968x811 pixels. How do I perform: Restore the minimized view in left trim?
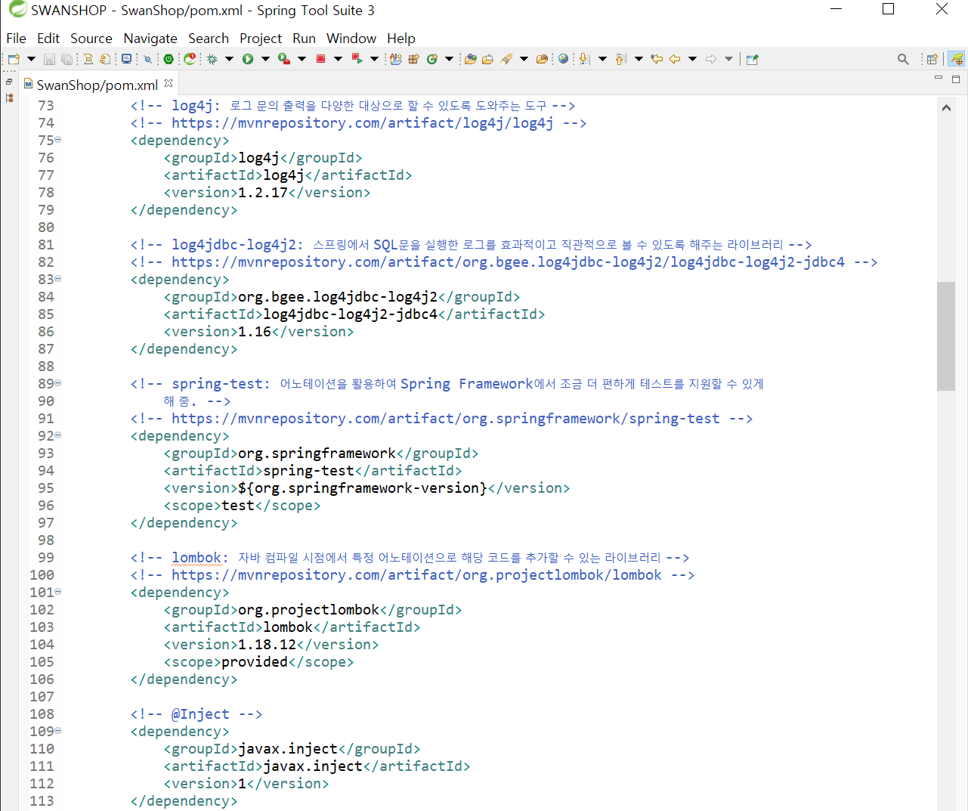(x=9, y=82)
